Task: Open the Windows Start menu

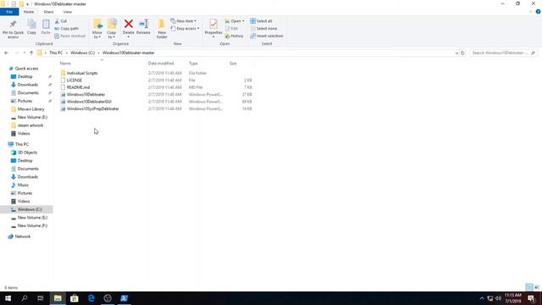Action: click(x=8, y=298)
